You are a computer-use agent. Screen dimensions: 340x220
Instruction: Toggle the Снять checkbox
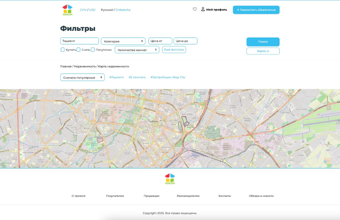(x=78, y=50)
